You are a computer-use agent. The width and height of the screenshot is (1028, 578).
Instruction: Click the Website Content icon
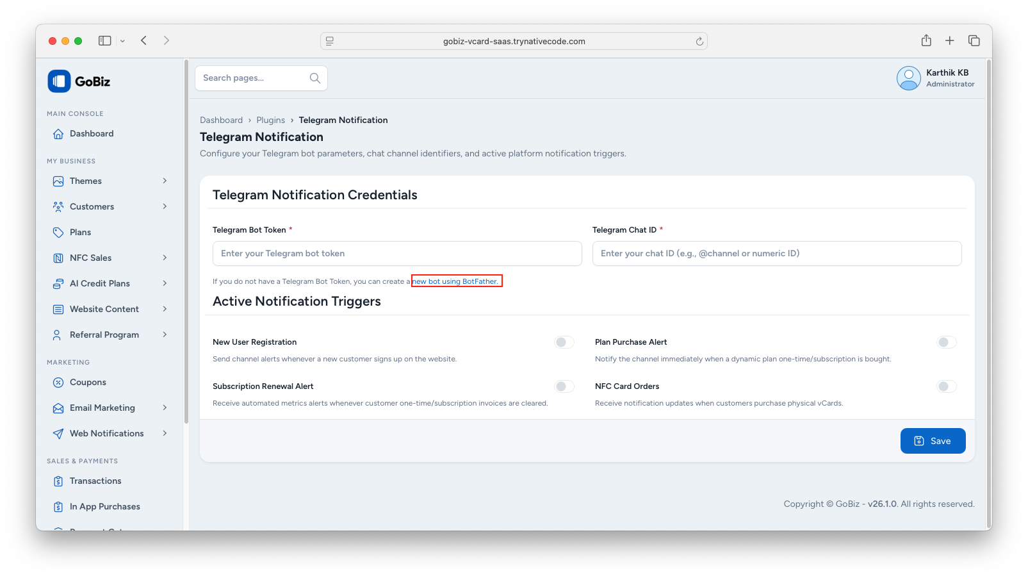click(x=58, y=310)
